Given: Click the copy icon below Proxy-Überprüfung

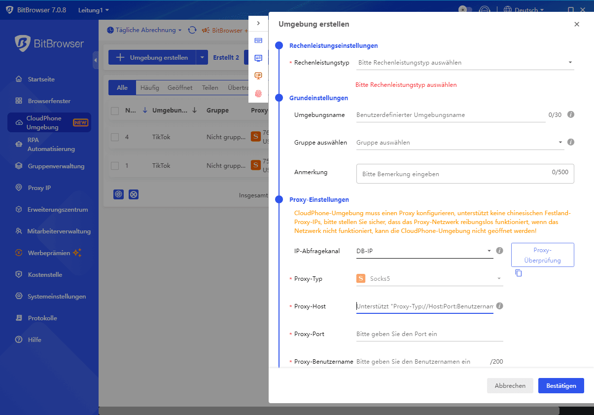Looking at the screenshot, I should click(x=518, y=273).
